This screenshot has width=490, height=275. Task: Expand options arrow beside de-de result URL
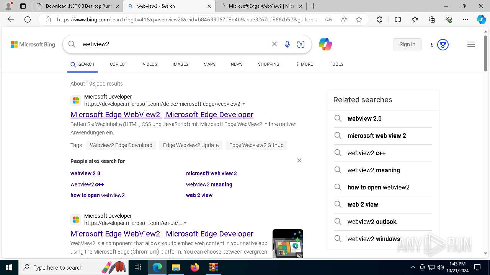(244, 104)
